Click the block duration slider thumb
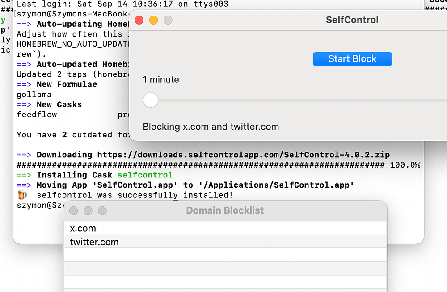Image resolution: width=447 pixels, height=292 pixels. click(x=151, y=100)
